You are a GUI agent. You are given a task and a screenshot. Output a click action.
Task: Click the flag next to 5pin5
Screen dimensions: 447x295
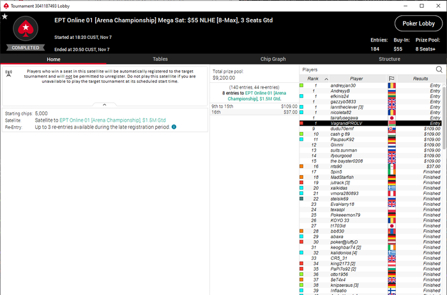coord(391,172)
